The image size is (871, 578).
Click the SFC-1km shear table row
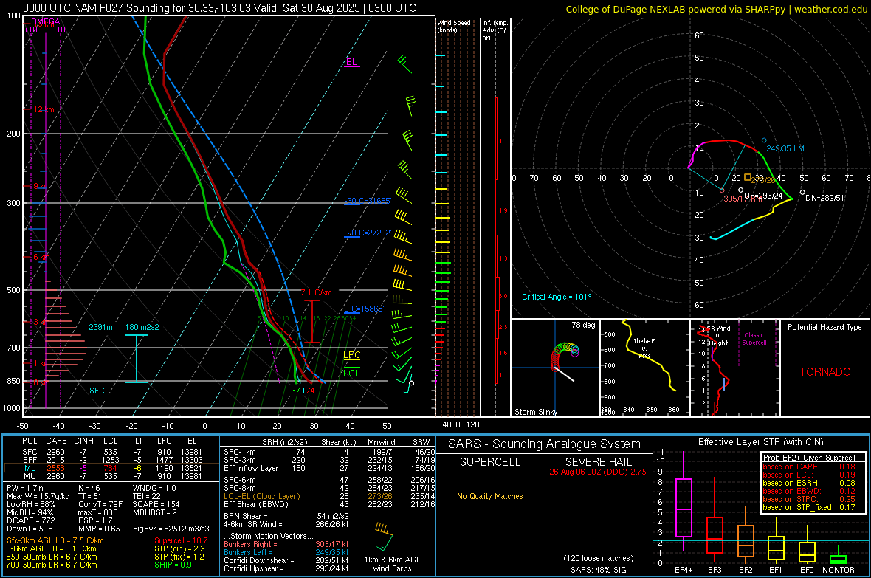click(x=329, y=452)
